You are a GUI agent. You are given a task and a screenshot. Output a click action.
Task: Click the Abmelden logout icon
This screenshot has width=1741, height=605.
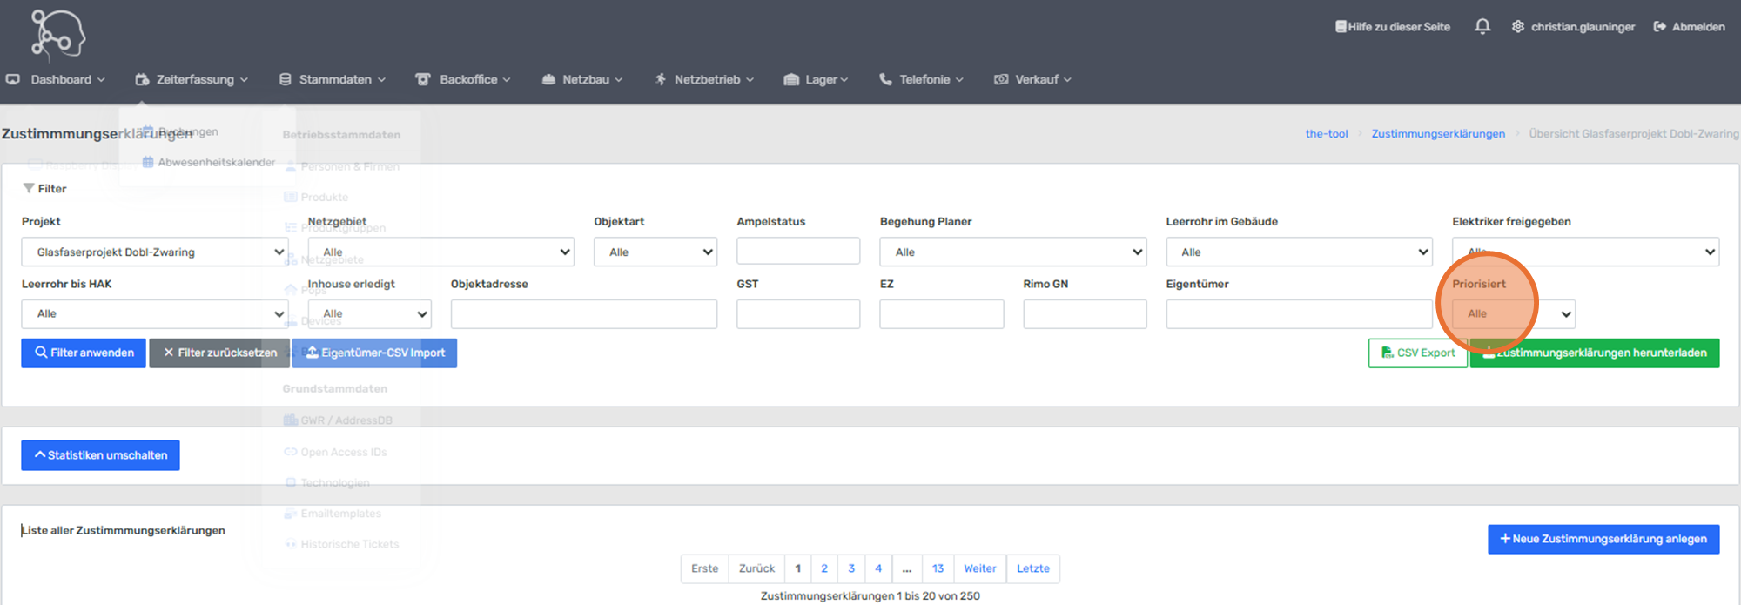pos(1660,27)
